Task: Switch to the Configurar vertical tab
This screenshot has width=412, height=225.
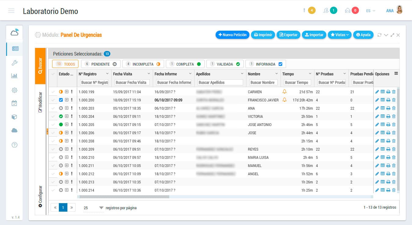Action: (x=40, y=196)
